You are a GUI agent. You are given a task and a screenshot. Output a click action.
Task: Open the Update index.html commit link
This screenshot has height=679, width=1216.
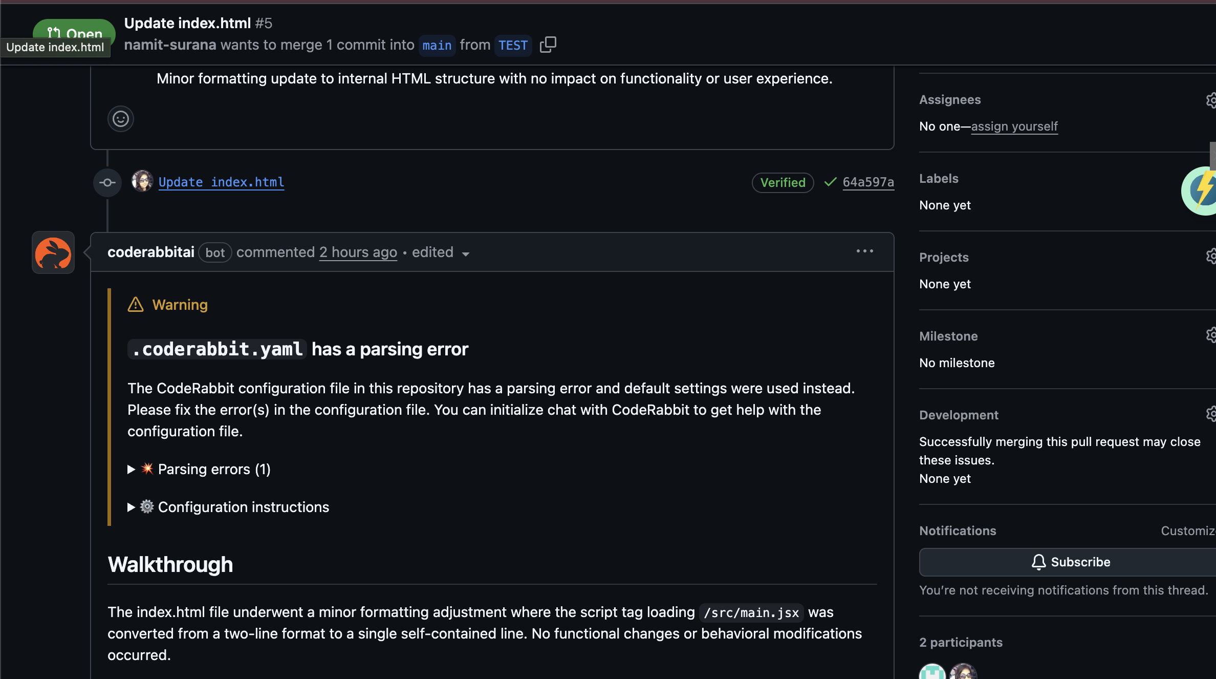[221, 182]
